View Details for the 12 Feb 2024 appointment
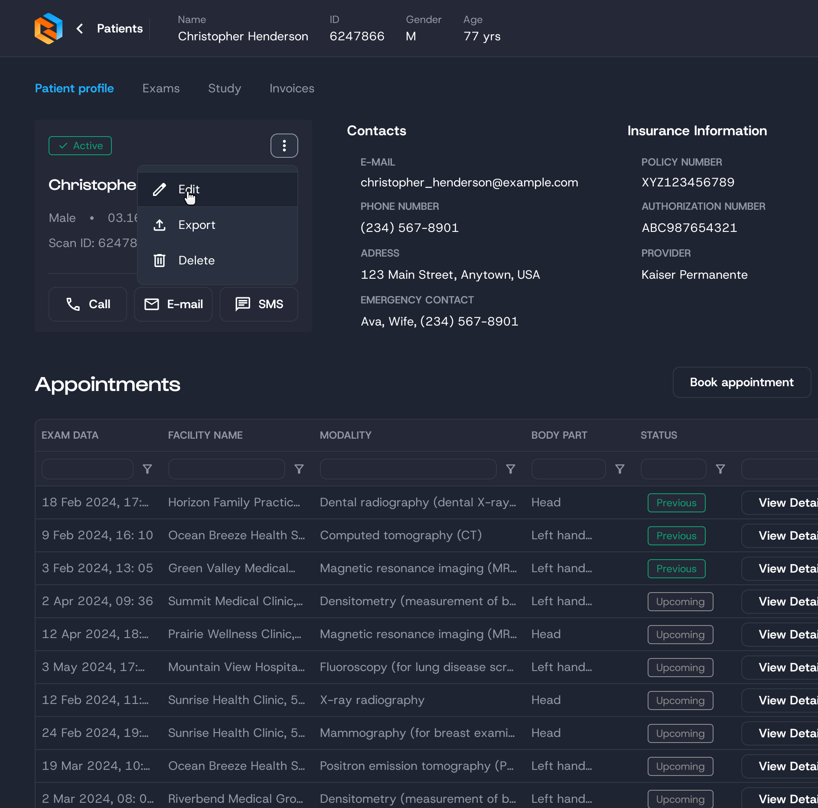 [x=780, y=700]
